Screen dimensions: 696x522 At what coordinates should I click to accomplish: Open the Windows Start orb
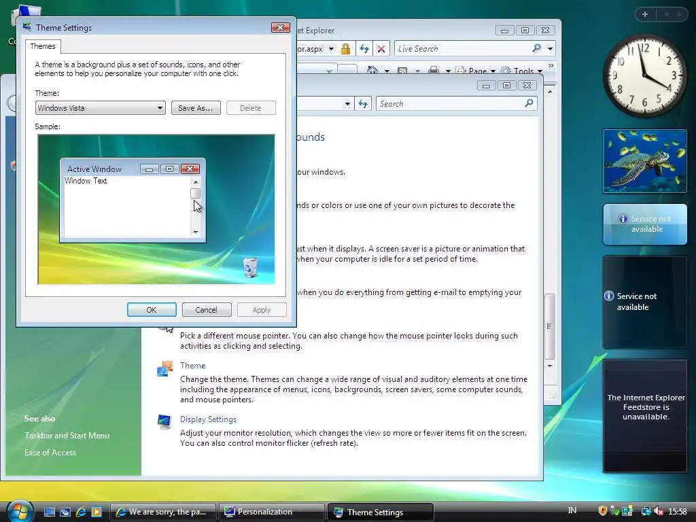click(x=20, y=511)
